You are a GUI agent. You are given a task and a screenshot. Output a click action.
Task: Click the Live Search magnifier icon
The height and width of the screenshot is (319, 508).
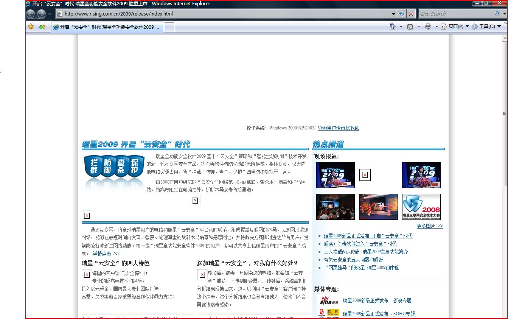[x=497, y=14]
